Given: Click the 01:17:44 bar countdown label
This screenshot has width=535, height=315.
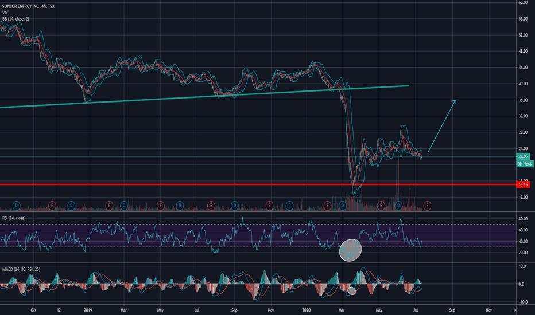Looking at the screenshot, I should (x=525, y=164).
